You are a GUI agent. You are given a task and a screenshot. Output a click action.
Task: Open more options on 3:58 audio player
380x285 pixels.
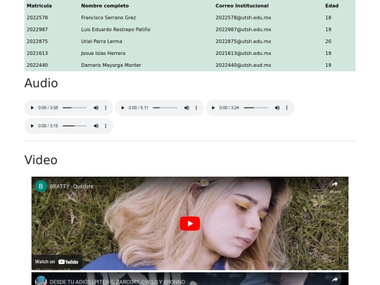coord(106,108)
